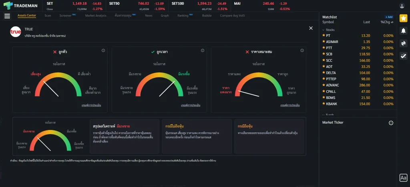Open the hamburger main menu
Viewport: 410px width, 187px height.
pyautogui.click(x=7, y=16)
